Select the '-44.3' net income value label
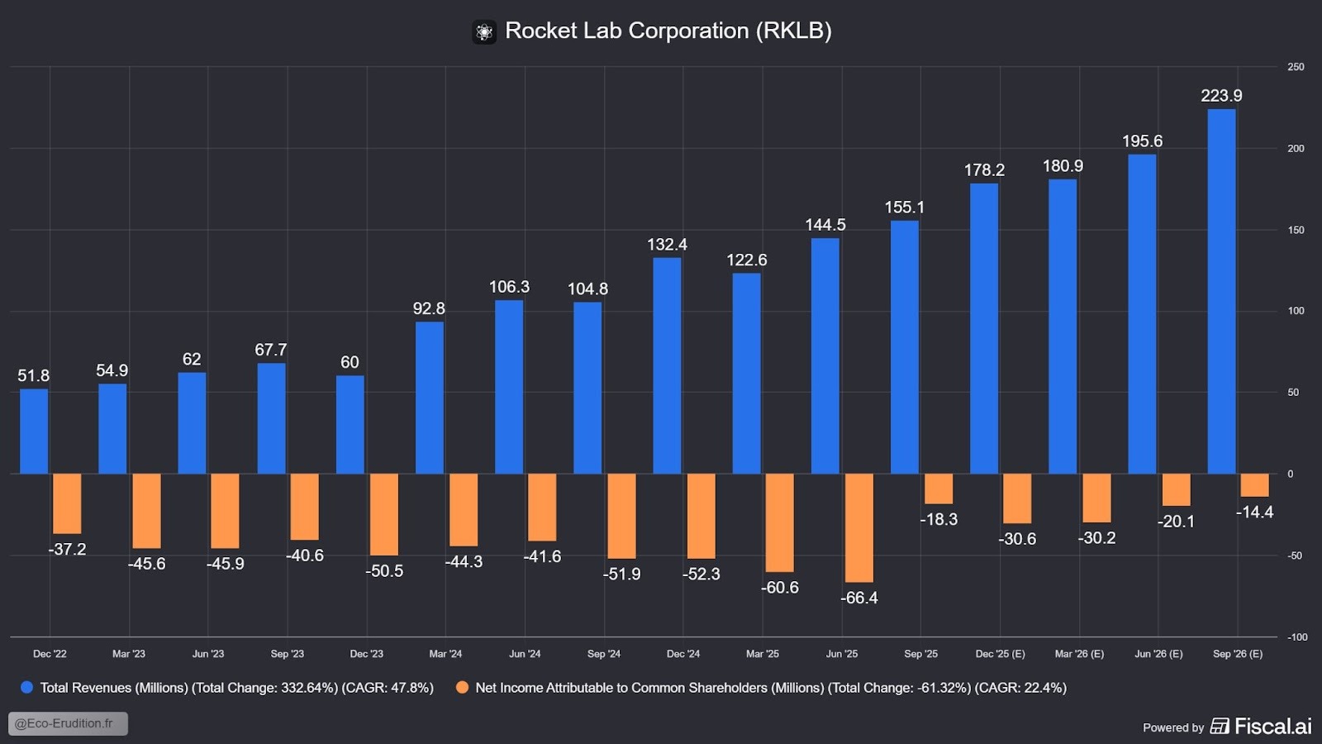The width and height of the screenshot is (1322, 744). coord(464,562)
